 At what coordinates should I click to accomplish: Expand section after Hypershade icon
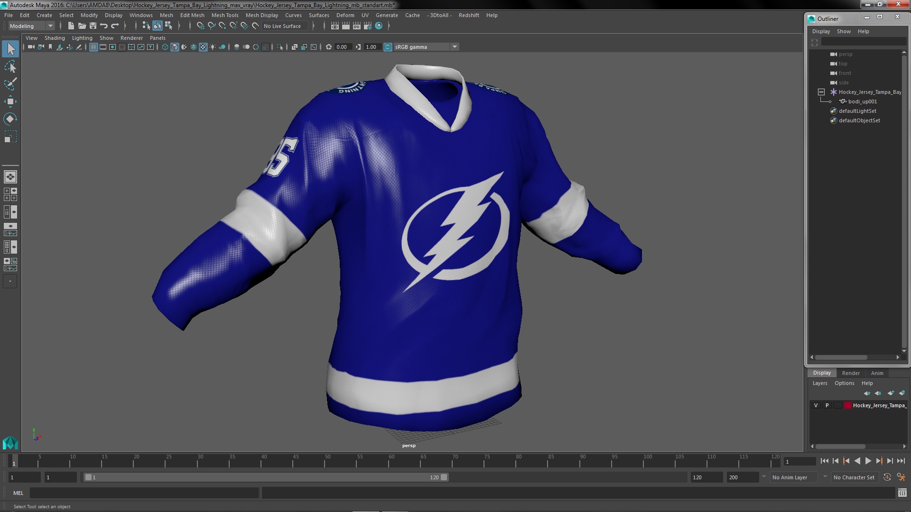pyautogui.click(x=389, y=26)
